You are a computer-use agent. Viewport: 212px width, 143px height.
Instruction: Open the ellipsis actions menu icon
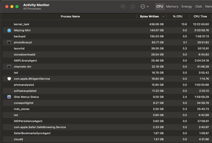(x=143, y=6)
